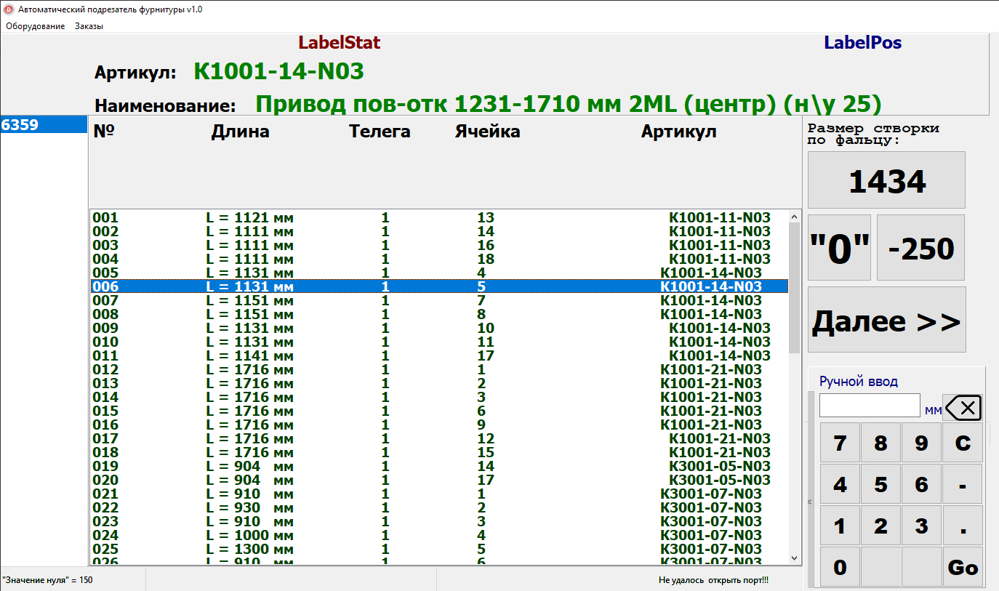Tap keypad digit 6

coord(921,484)
